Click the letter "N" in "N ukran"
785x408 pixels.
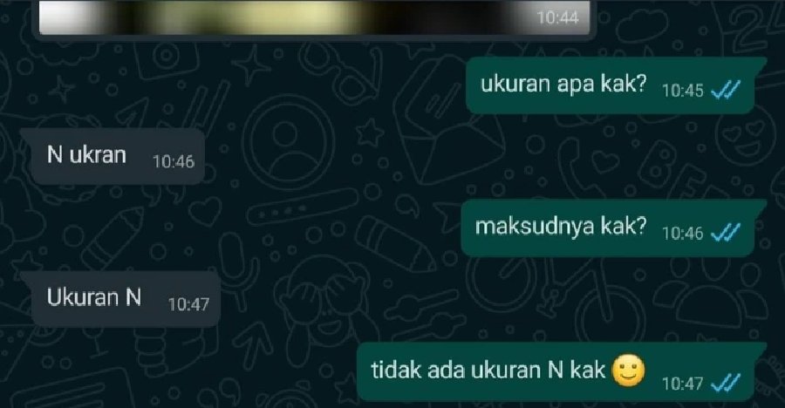coord(55,154)
